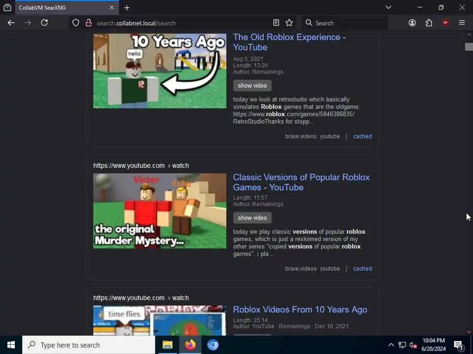This screenshot has height=354, width=473.
Task: Click the muted volume tray icon
Action: [413, 345]
